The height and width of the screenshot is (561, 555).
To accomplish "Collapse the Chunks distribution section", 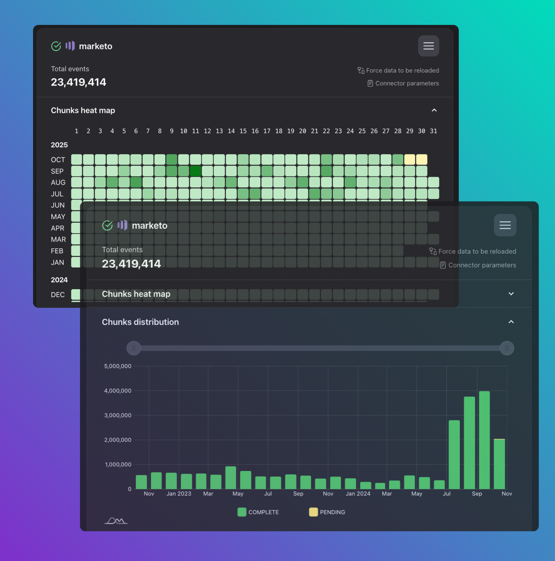I will tap(511, 322).
